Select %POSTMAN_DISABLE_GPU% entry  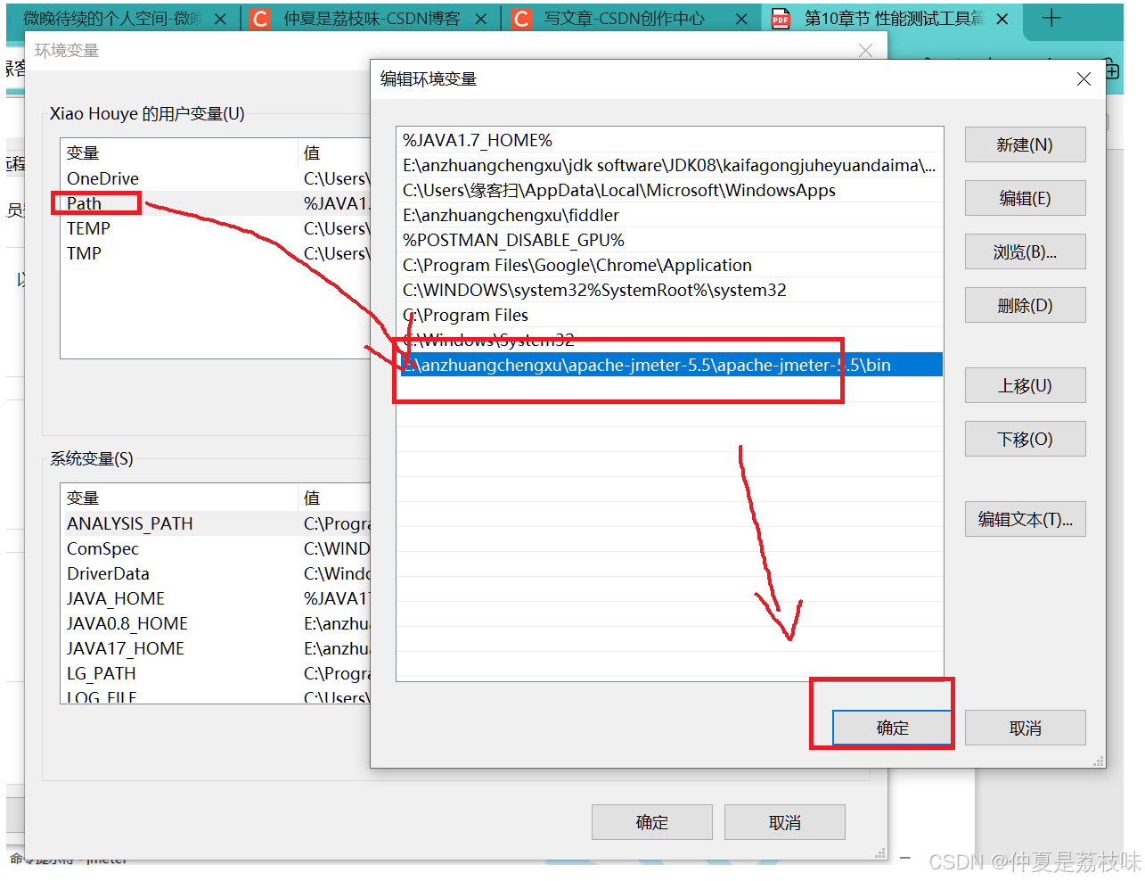(x=670, y=240)
